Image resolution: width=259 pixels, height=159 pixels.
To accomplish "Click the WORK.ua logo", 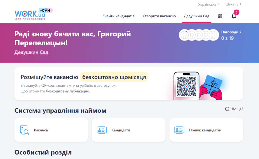I will tap(29, 14).
